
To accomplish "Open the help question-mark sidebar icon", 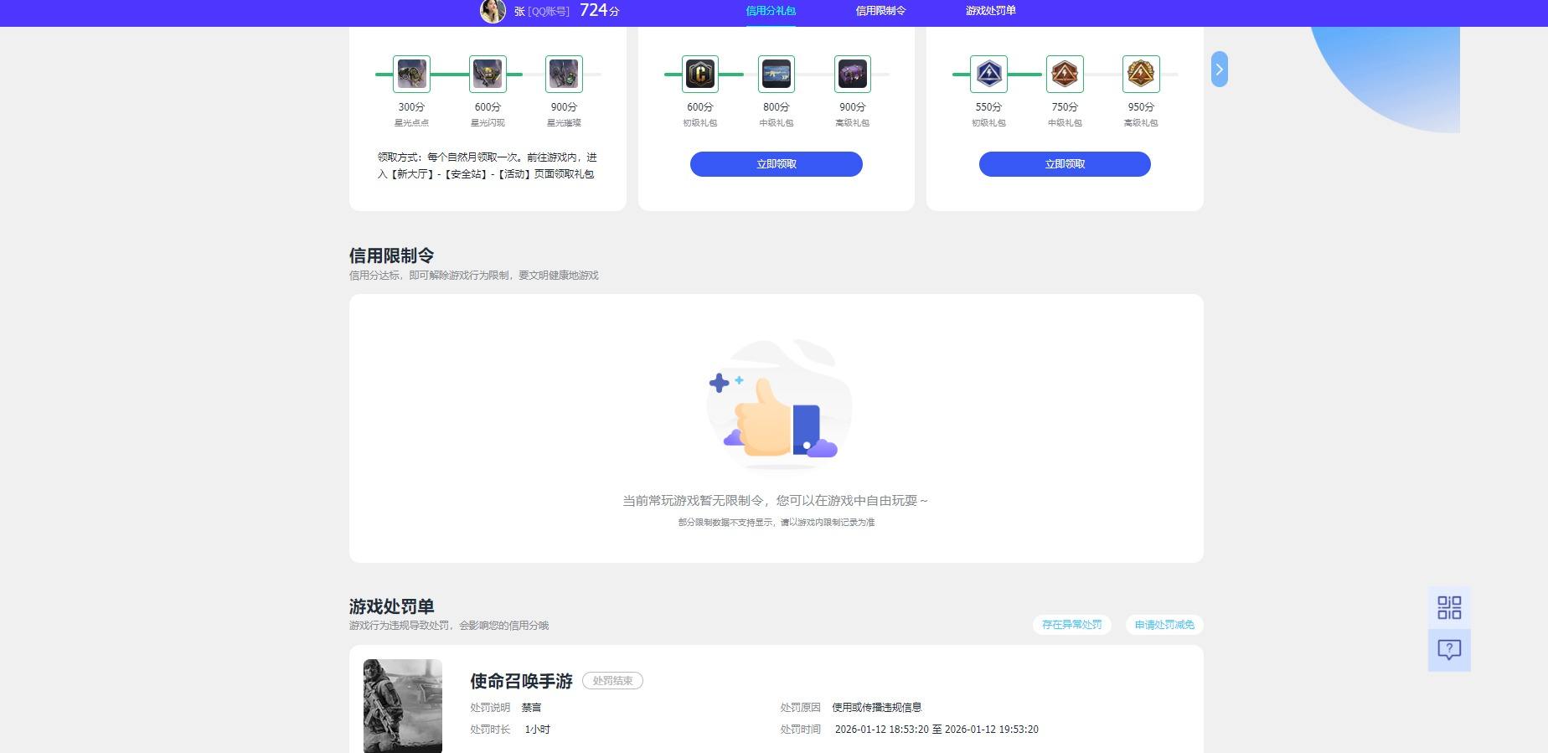I will (1449, 650).
